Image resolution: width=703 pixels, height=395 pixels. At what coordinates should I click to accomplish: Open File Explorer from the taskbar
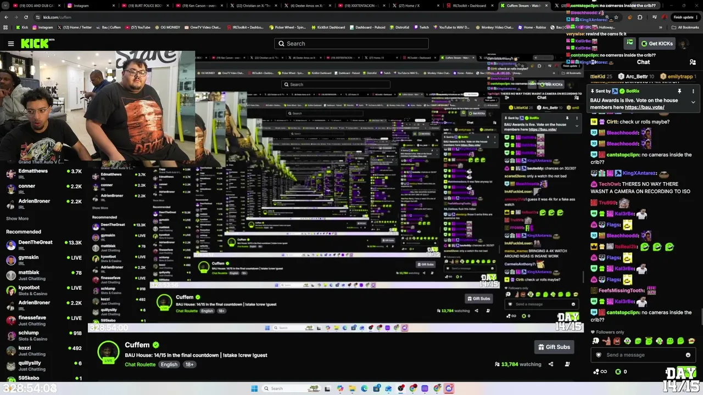[352, 388]
